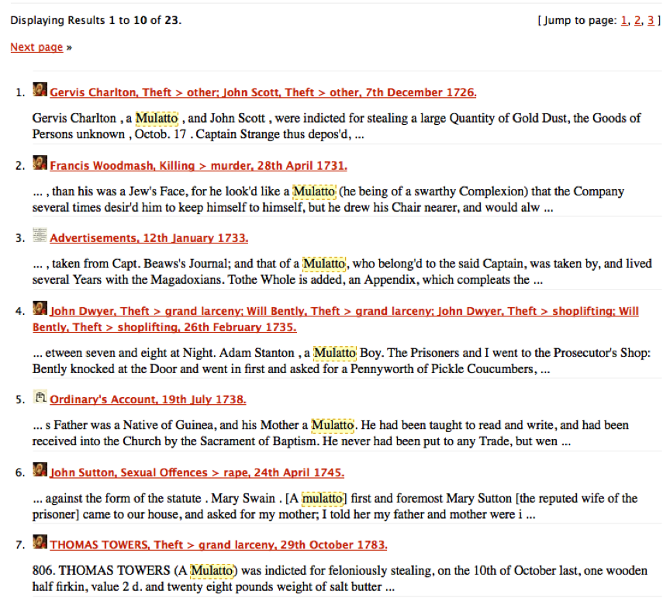Click the document icon next to Advertisements result
Image resolution: width=670 pixels, height=598 pixels.
pos(40,237)
